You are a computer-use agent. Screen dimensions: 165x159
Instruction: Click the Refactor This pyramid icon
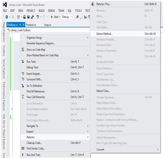point(93,4)
